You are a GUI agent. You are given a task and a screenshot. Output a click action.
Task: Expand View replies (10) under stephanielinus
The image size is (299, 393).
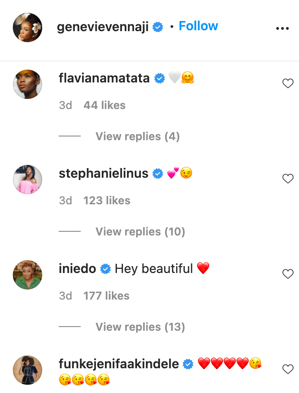click(x=140, y=232)
